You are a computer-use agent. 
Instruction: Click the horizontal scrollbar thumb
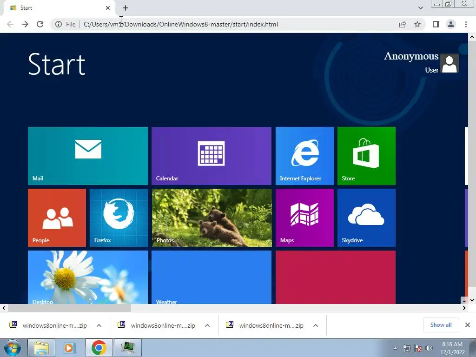coord(70,308)
